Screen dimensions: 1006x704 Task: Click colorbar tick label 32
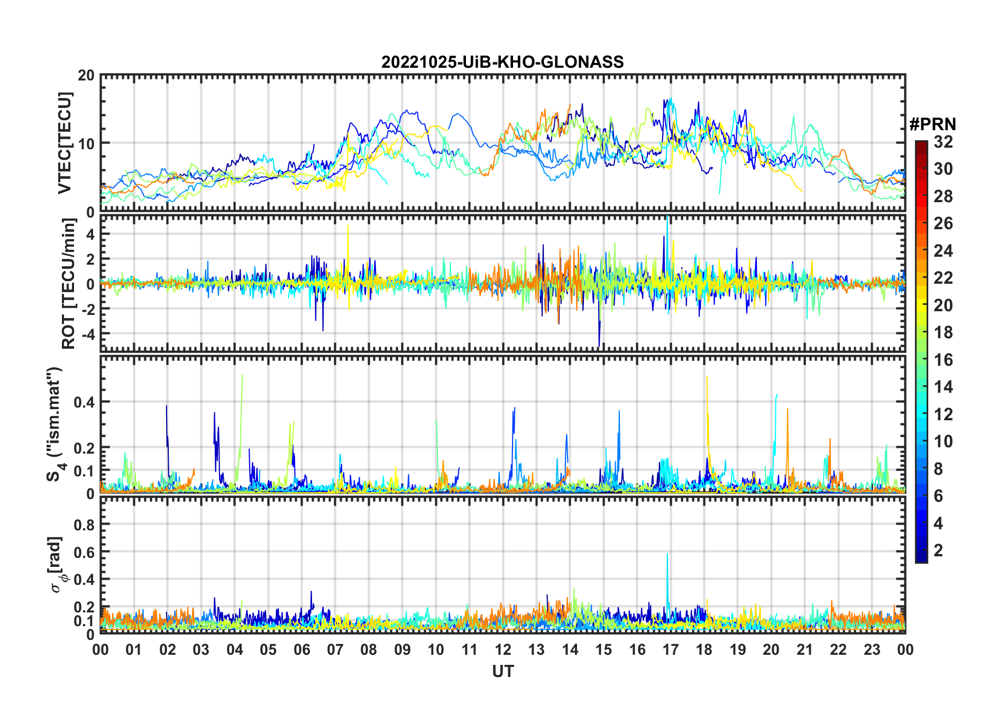tap(943, 142)
